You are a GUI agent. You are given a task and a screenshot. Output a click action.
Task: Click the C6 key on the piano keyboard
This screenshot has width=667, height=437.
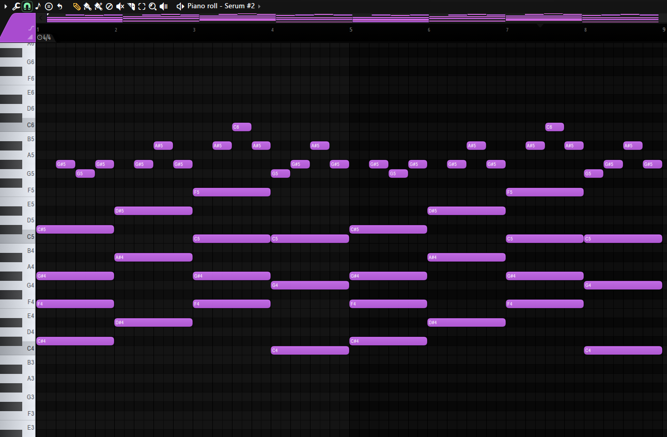point(18,125)
